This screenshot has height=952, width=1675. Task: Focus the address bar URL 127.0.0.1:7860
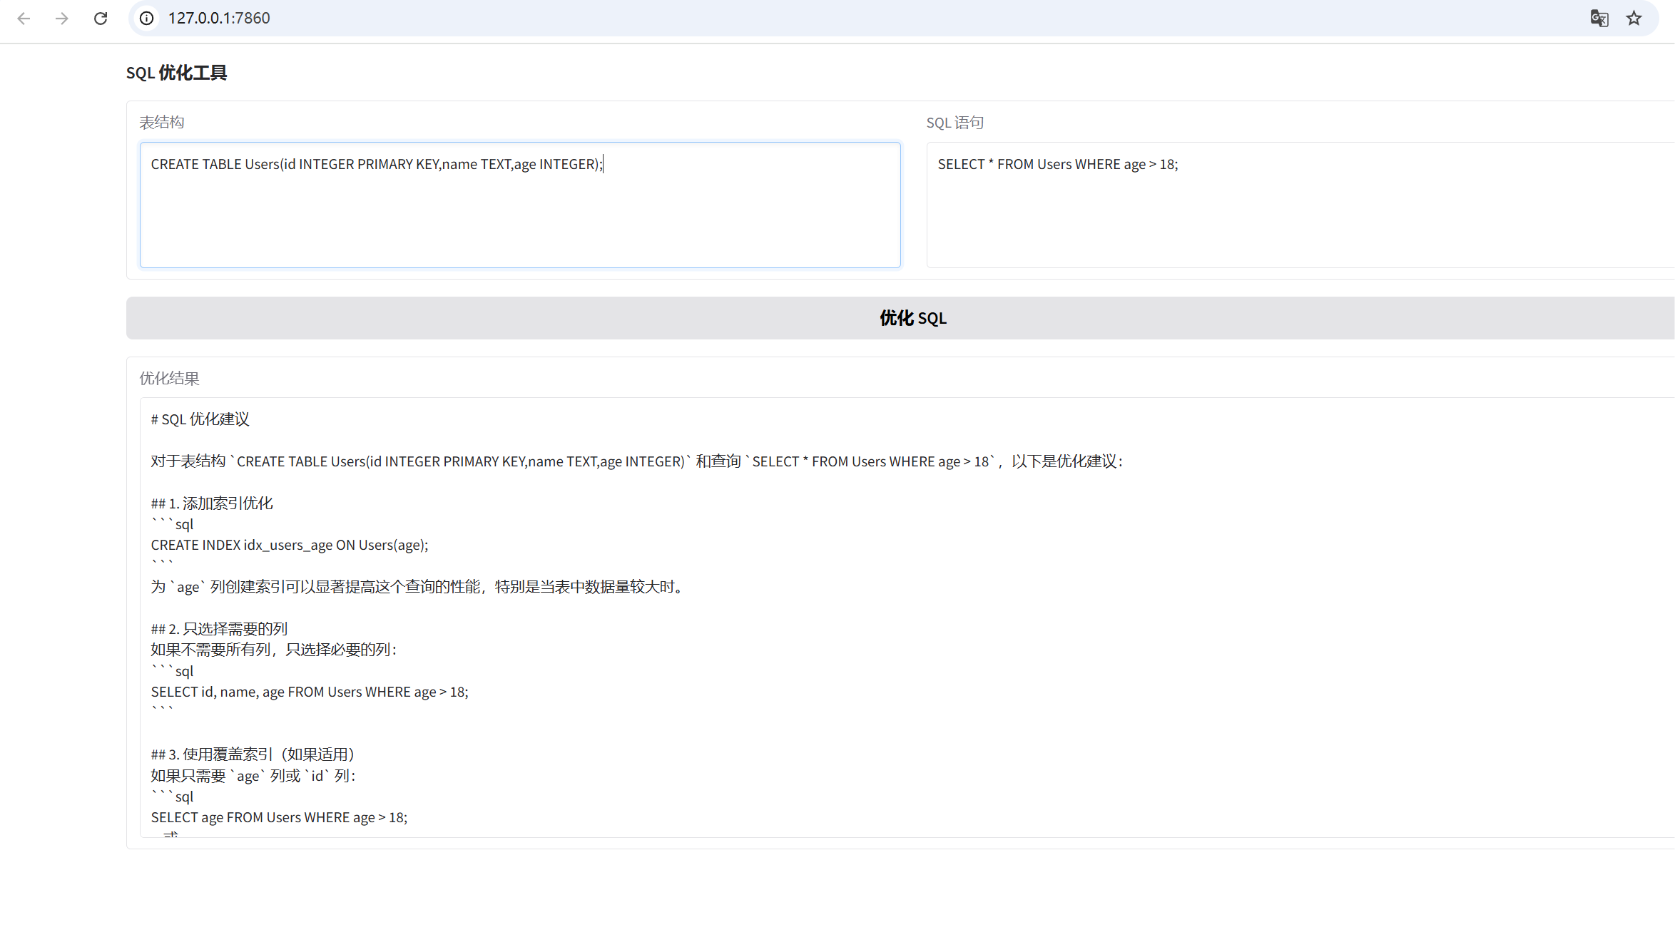[x=219, y=19]
